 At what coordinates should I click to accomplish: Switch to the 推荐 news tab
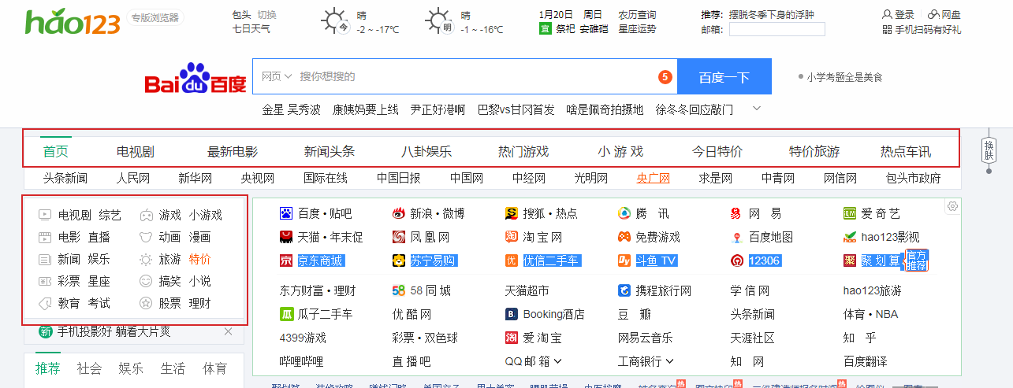(x=48, y=368)
